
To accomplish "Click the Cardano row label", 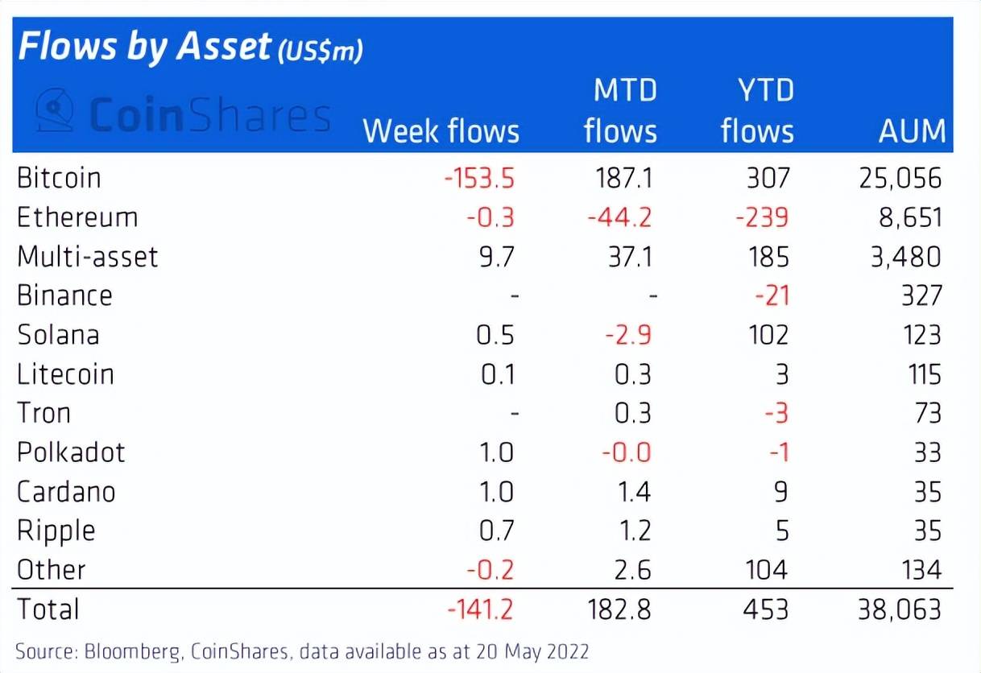I will [x=66, y=492].
